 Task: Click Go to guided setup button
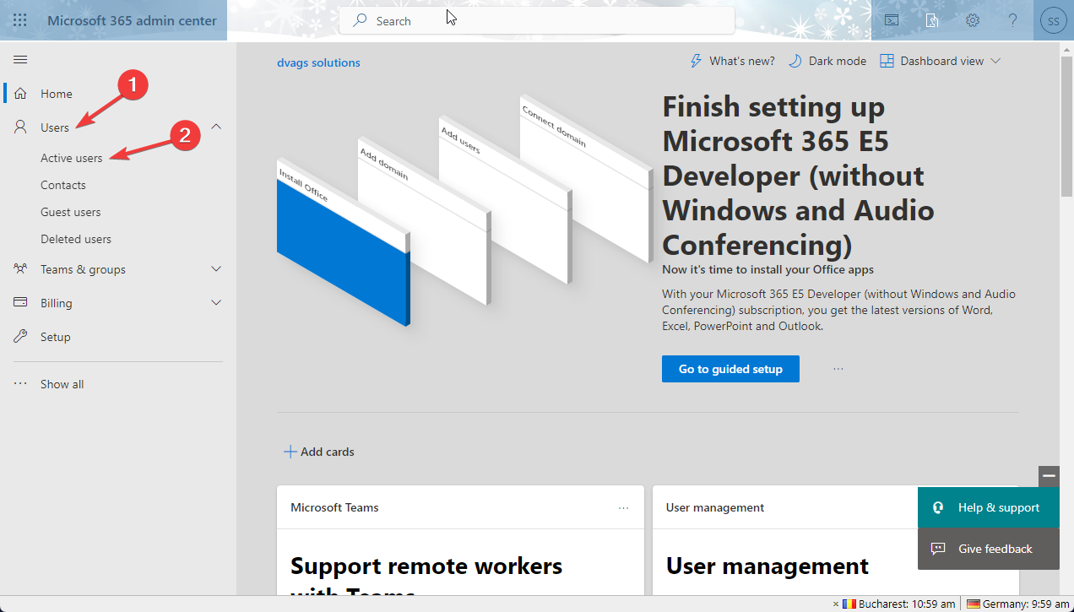(730, 369)
